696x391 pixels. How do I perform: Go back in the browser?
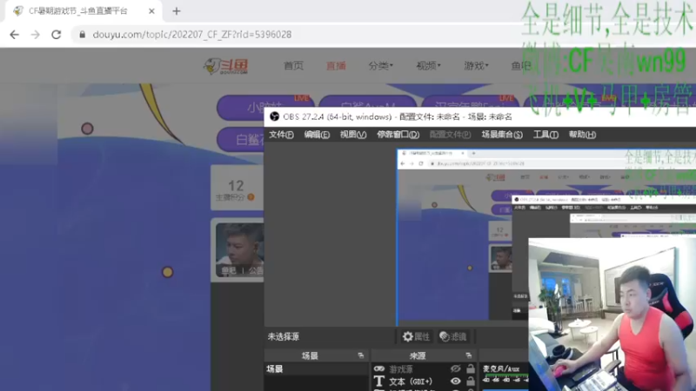pyautogui.click(x=14, y=35)
